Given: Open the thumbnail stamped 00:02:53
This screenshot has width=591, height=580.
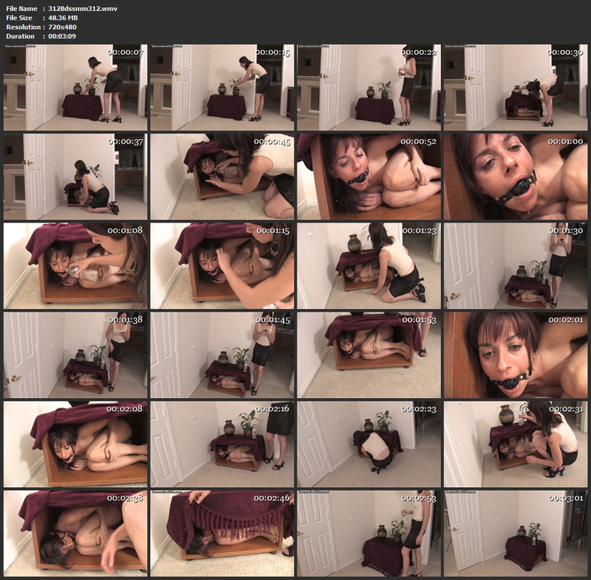Looking at the screenshot, I should (368, 533).
